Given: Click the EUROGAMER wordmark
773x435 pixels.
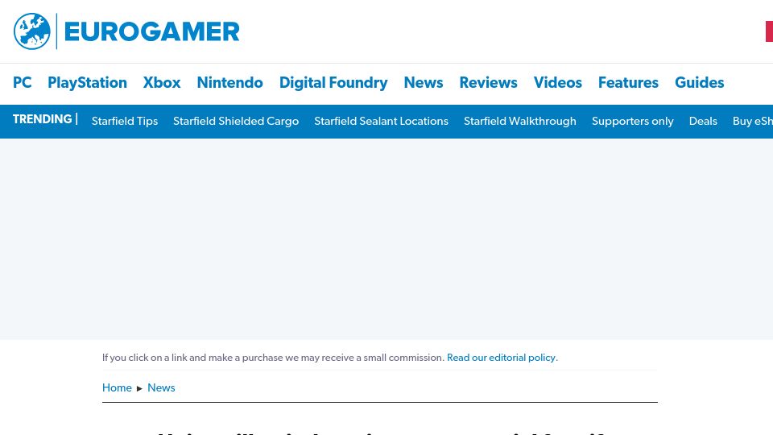Looking at the screenshot, I should pos(152,32).
